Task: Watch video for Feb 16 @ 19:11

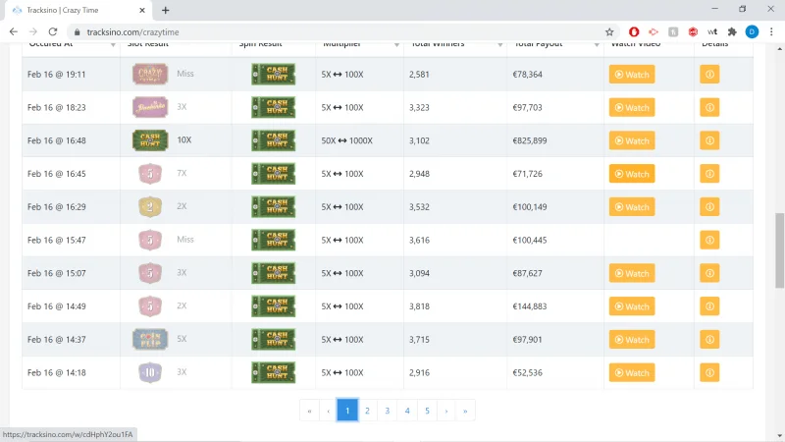Action: pyautogui.click(x=632, y=75)
